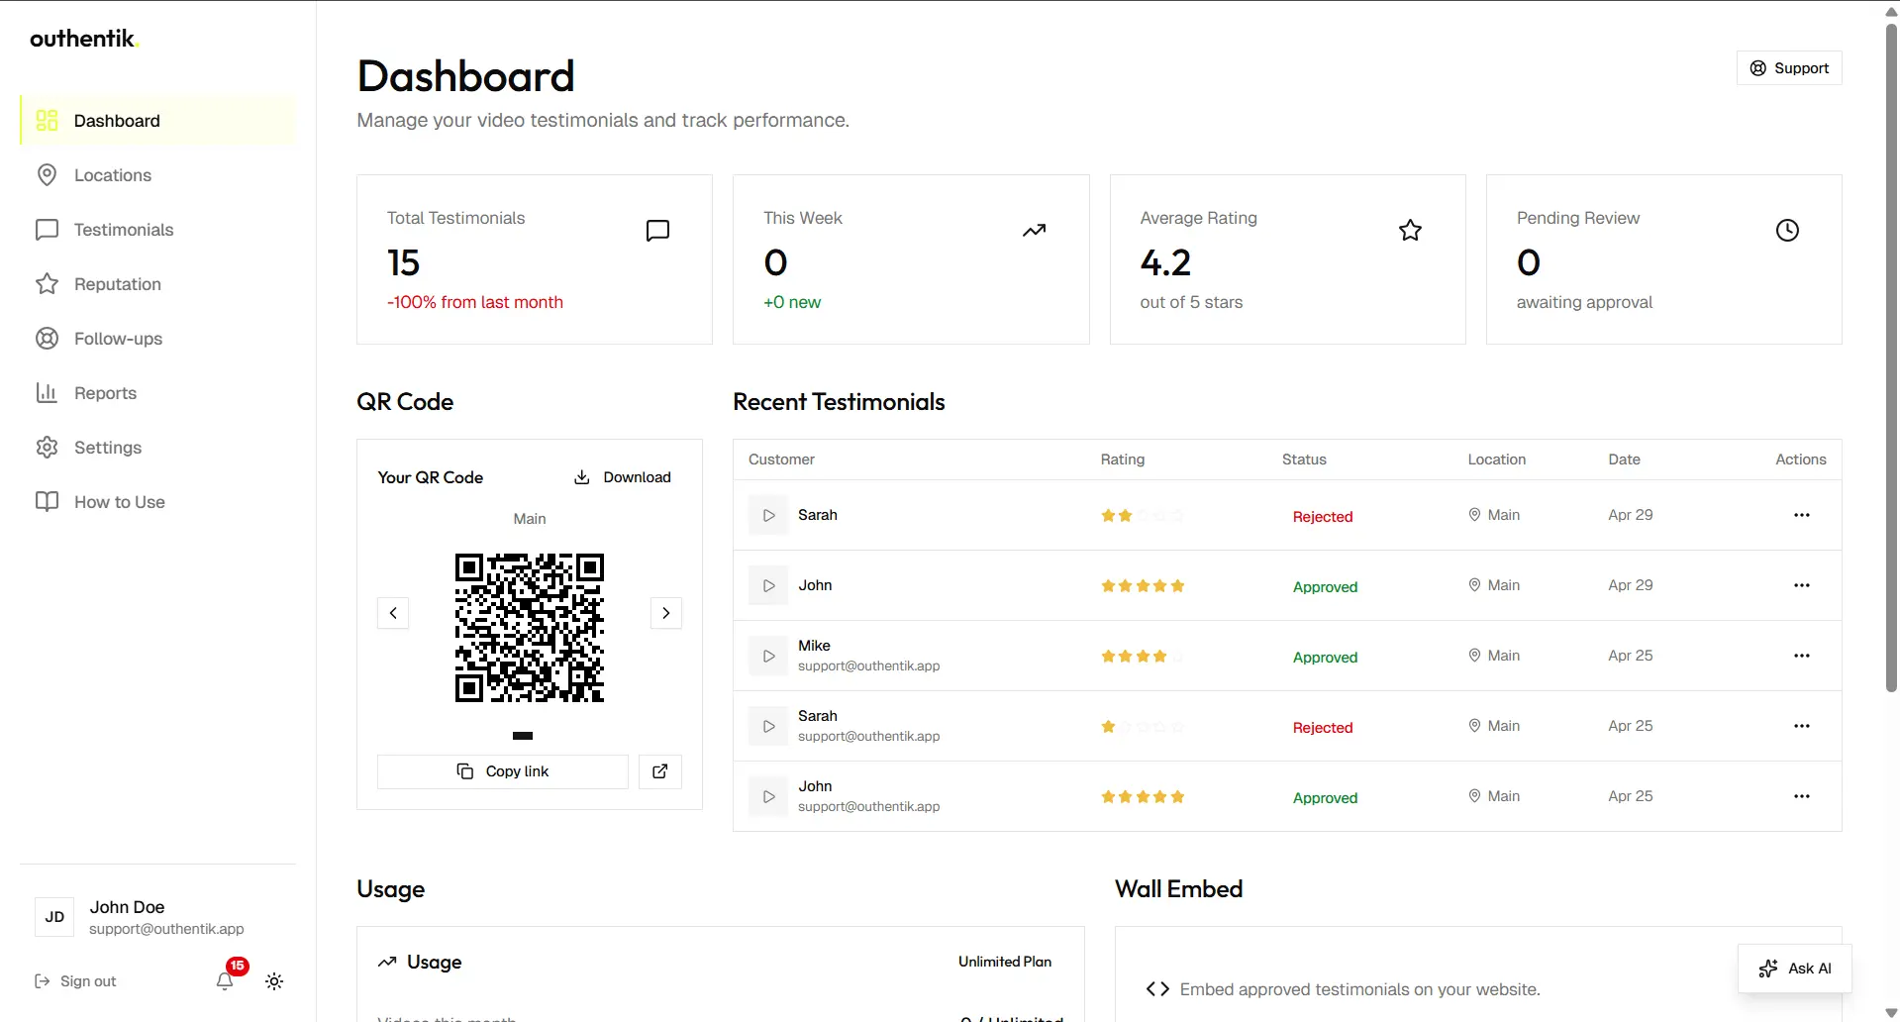Screen dimensions: 1900x1022
Task: Click the notifications bell icon
Action: tap(226, 981)
